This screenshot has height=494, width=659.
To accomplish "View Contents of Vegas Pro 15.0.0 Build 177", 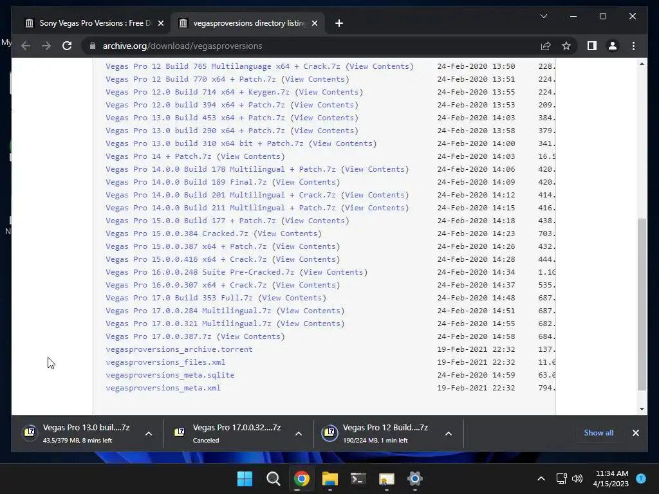I will [x=315, y=221].
